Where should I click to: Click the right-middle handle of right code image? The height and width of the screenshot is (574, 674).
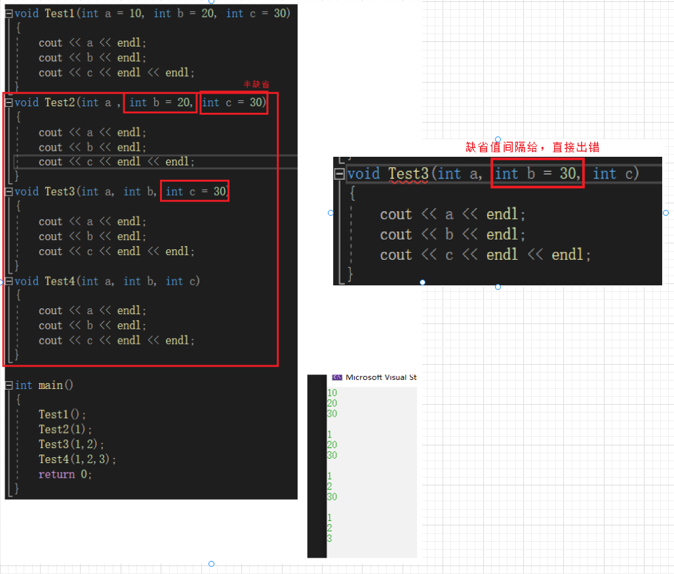click(666, 213)
